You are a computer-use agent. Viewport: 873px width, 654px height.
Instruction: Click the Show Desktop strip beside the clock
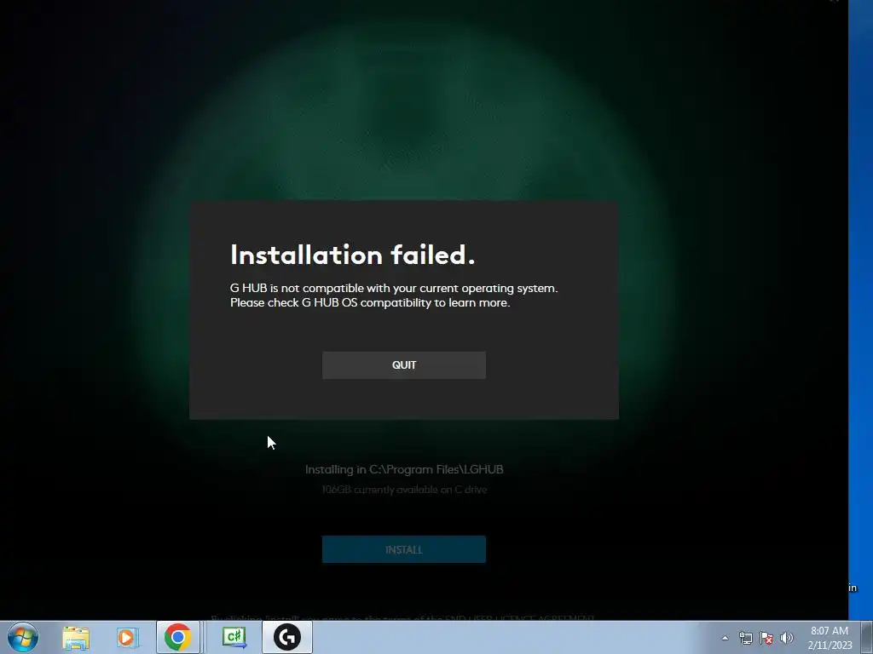coord(867,637)
